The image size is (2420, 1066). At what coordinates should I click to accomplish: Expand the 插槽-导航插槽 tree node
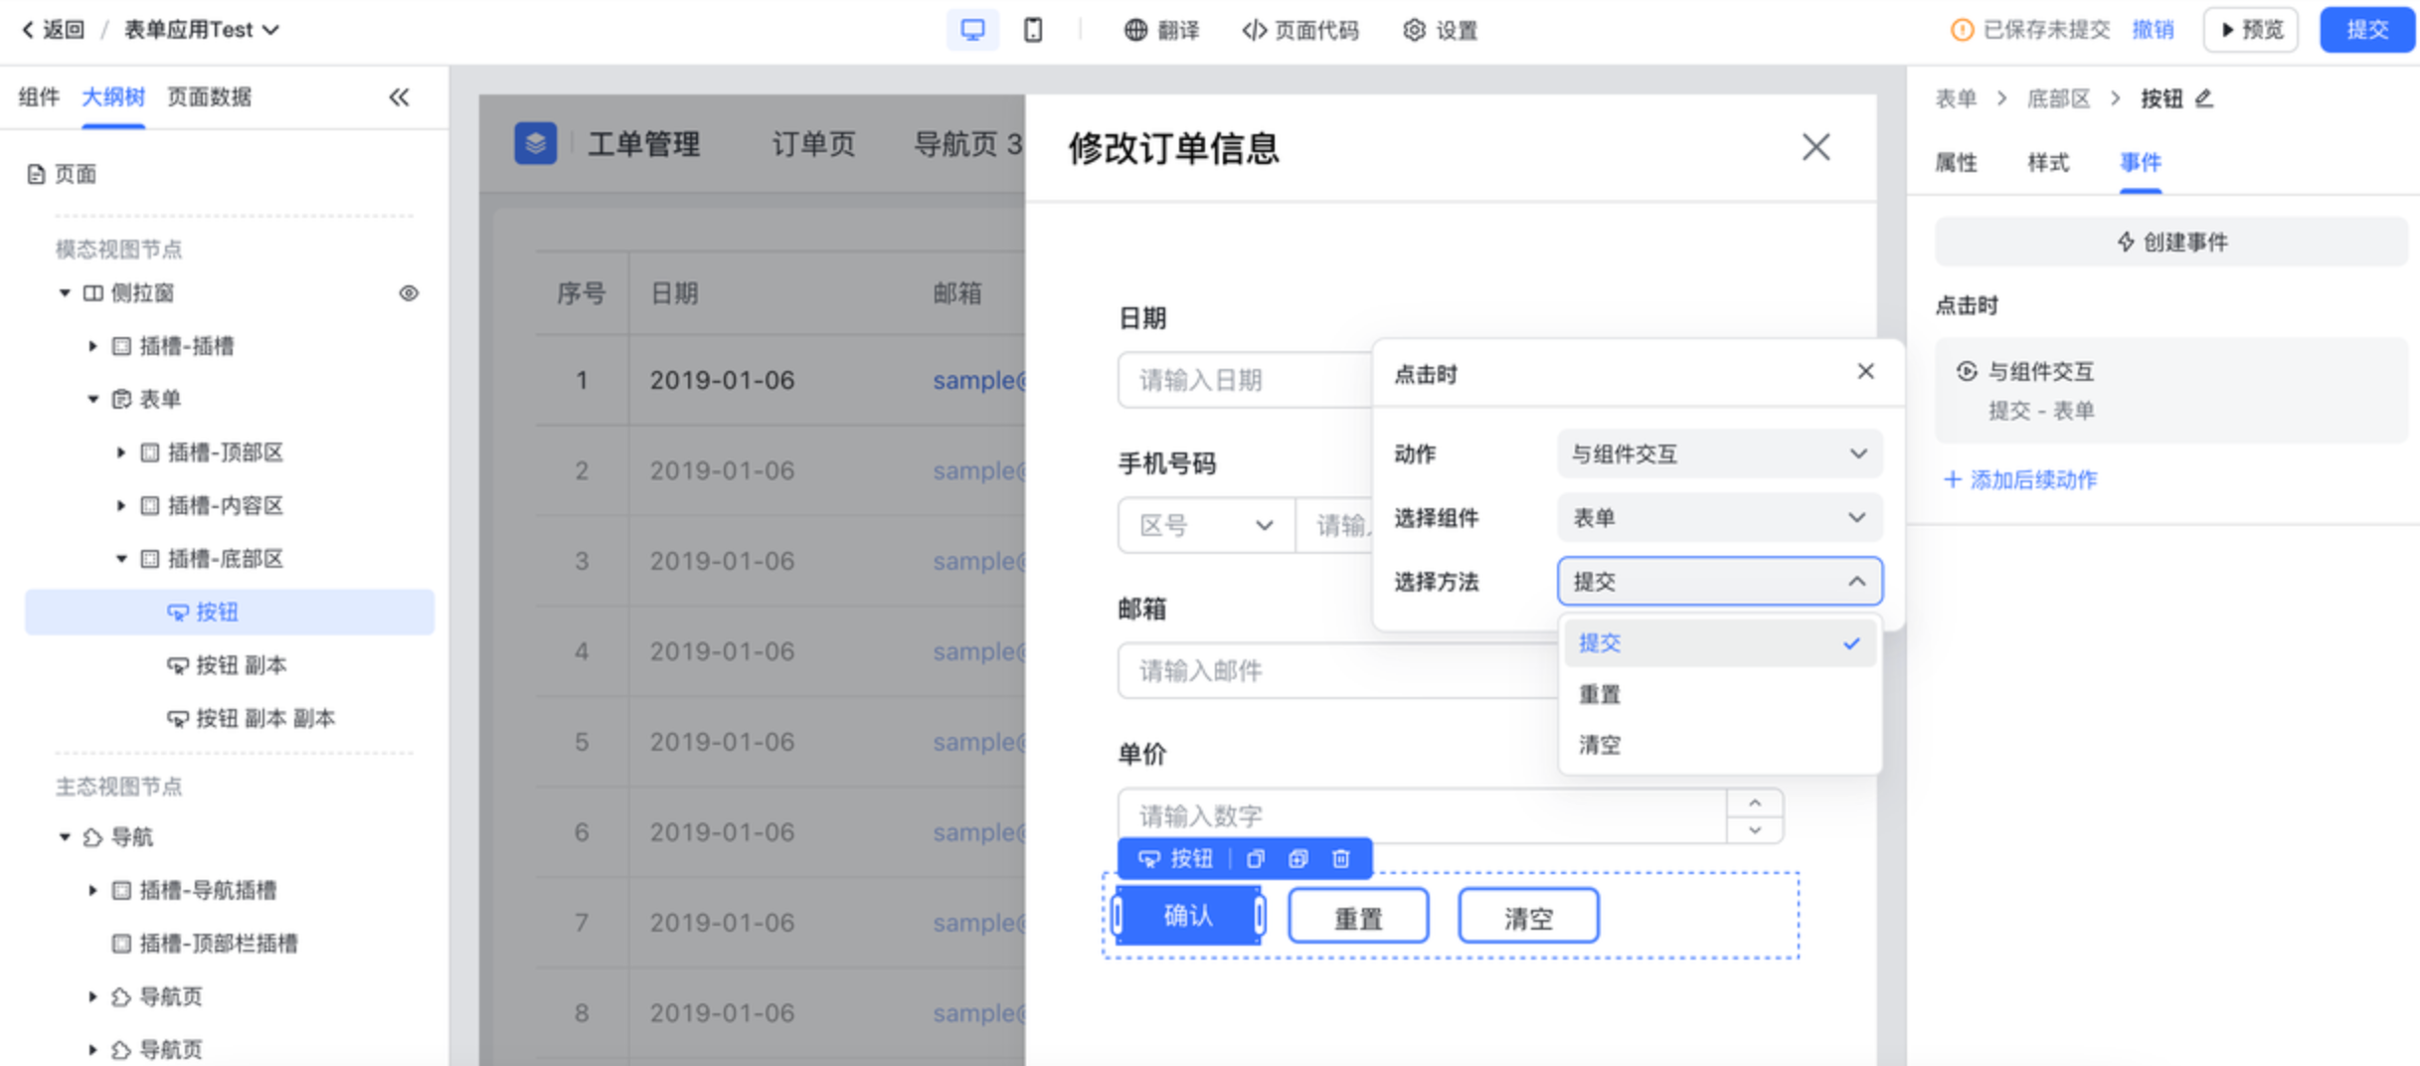tap(92, 890)
